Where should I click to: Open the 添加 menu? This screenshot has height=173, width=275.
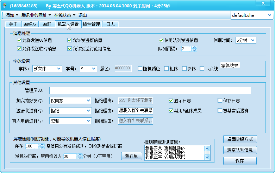(12, 15)
